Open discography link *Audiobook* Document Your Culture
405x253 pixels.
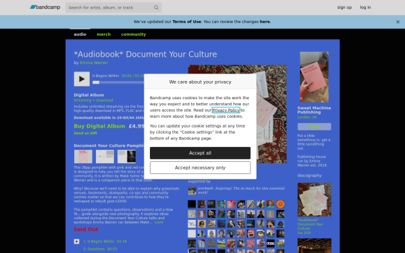310,224
